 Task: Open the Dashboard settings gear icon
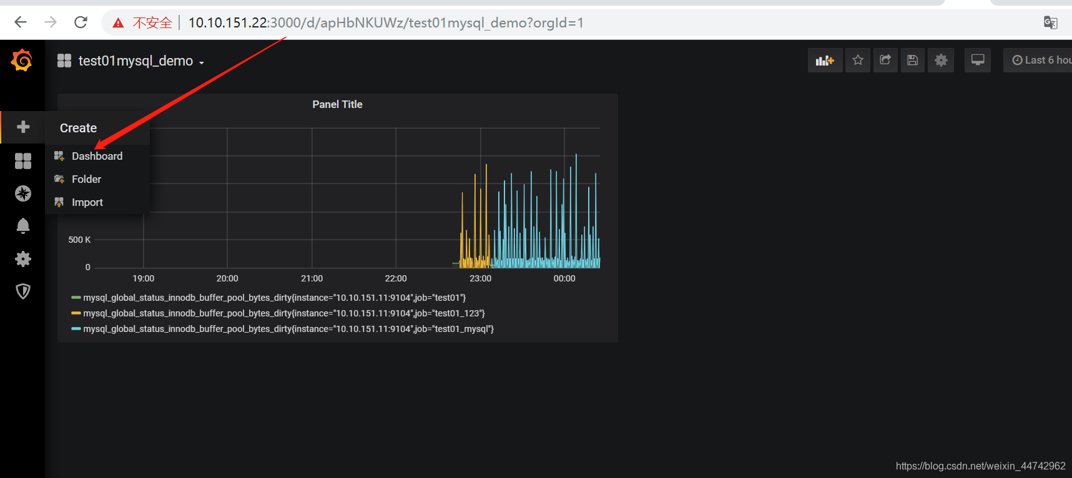tap(941, 61)
